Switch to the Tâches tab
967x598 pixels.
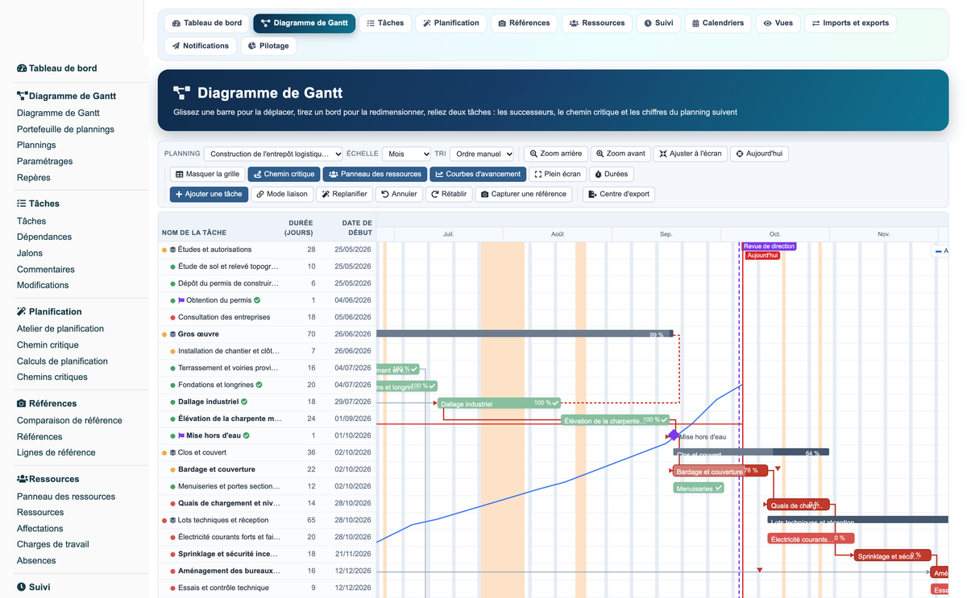pos(385,23)
